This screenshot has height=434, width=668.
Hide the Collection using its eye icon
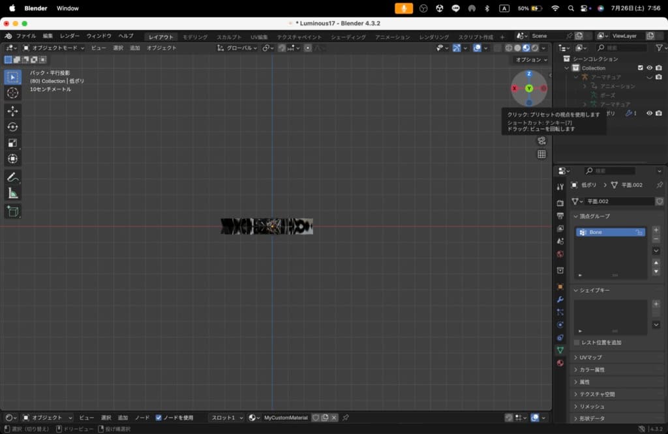pyautogui.click(x=649, y=68)
